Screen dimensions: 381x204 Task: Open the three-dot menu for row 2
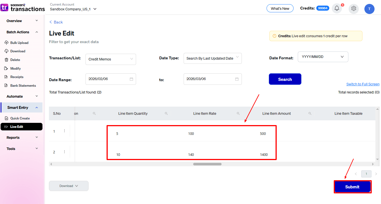pos(64,152)
